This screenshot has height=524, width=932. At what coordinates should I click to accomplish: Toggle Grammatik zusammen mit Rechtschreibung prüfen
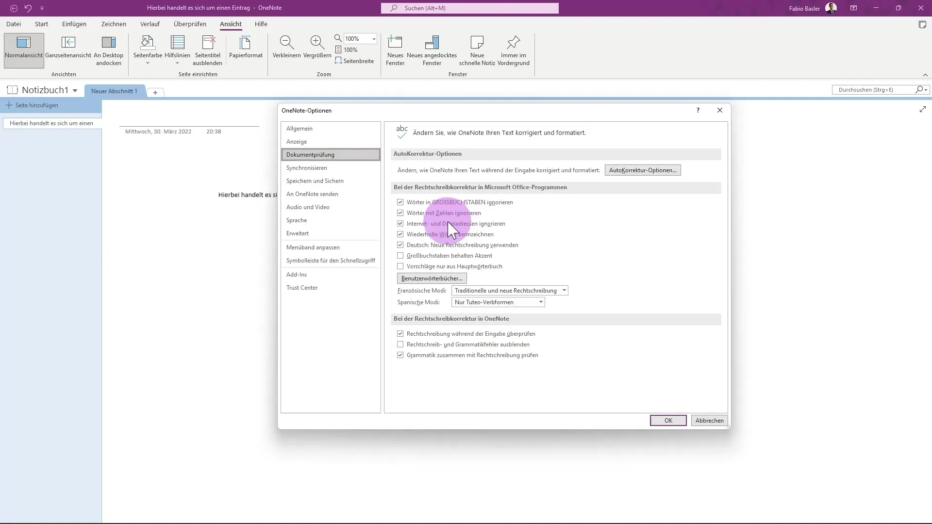point(400,355)
